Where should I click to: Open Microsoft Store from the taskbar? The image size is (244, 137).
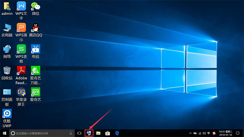click(x=108, y=133)
